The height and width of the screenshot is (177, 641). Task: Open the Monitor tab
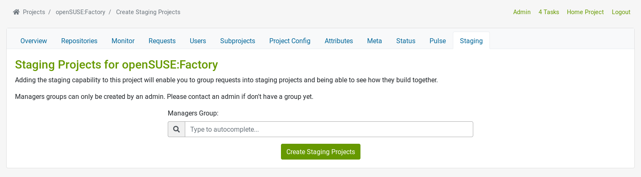pos(123,41)
